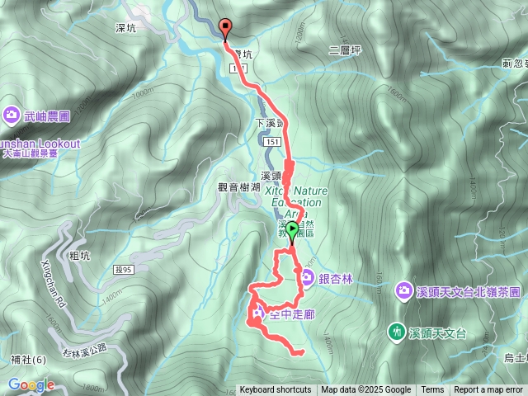Click the 大崙山觀景臺 lookout label
Image resolution: width=528 pixels, height=396 pixels.
point(31,154)
